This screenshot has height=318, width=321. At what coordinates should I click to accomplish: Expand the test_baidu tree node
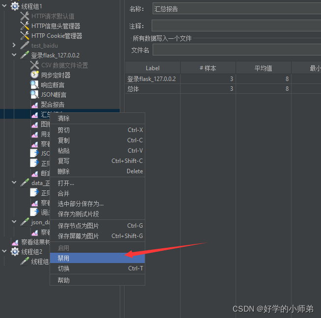coord(14,45)
